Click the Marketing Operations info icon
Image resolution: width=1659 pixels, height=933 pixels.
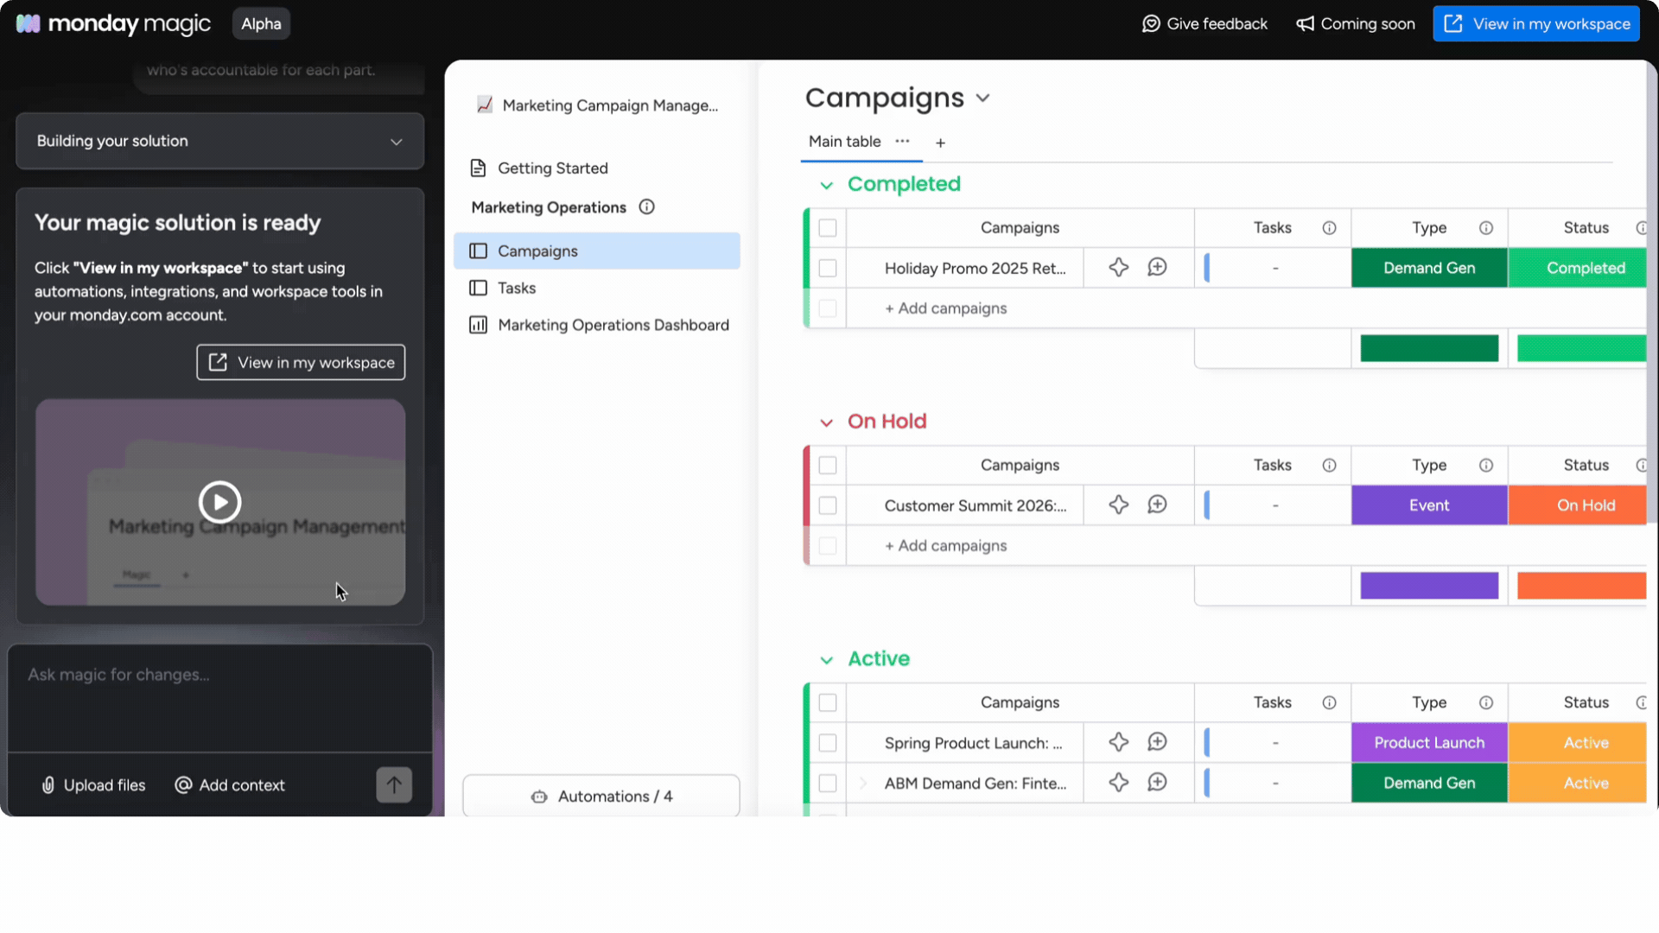(x=646, y=207)
